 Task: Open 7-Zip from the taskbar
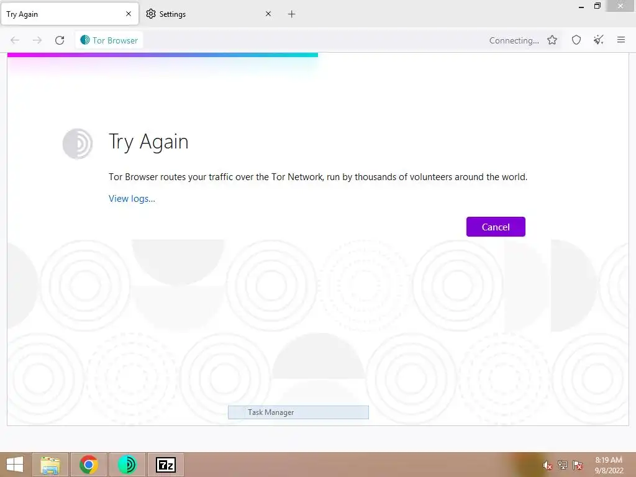[165, 465]
